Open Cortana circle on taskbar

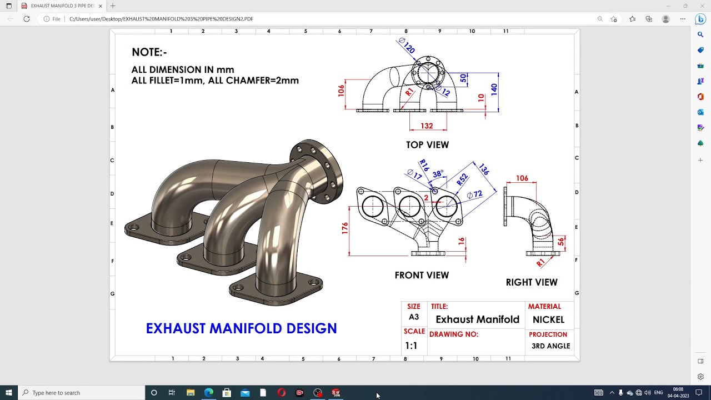click(x=154, y=393)
